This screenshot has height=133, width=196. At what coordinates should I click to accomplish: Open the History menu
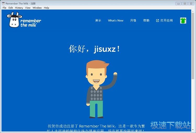(19, 8)
